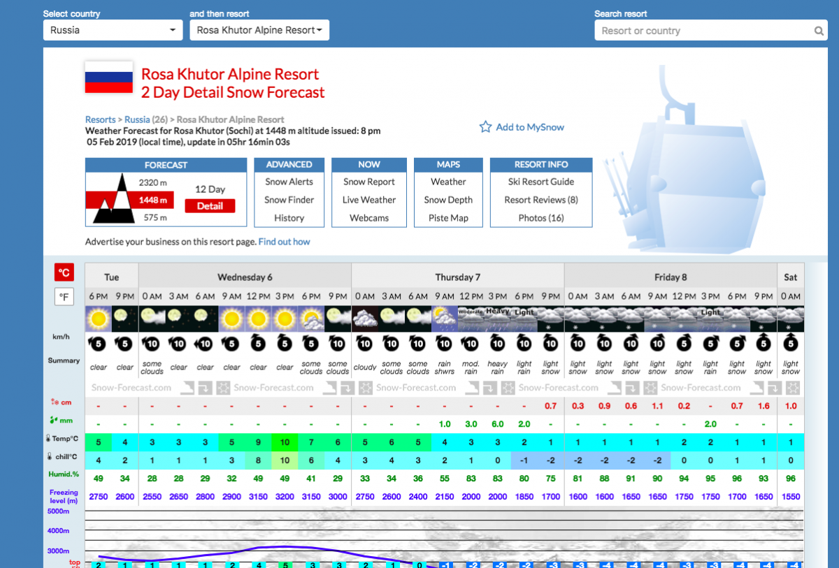Open the Russia breadcrumb link

[x=137, y=119]
